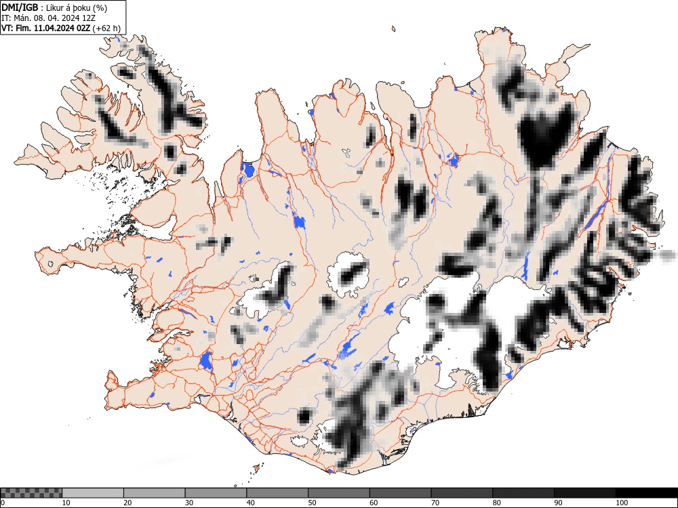This screenshot has height=508, width=678.
Task: Click the solid black legend band after 100
Action: click(x=646, y=493)
